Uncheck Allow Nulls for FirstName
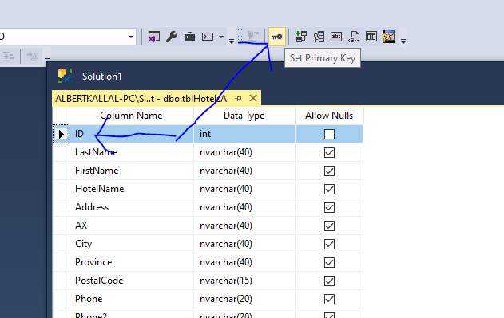 (x=329, y=171)
